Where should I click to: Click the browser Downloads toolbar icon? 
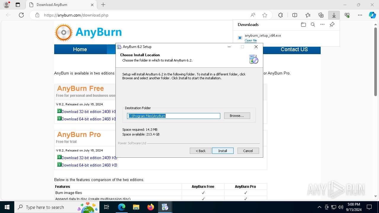[x=334, y=15]
